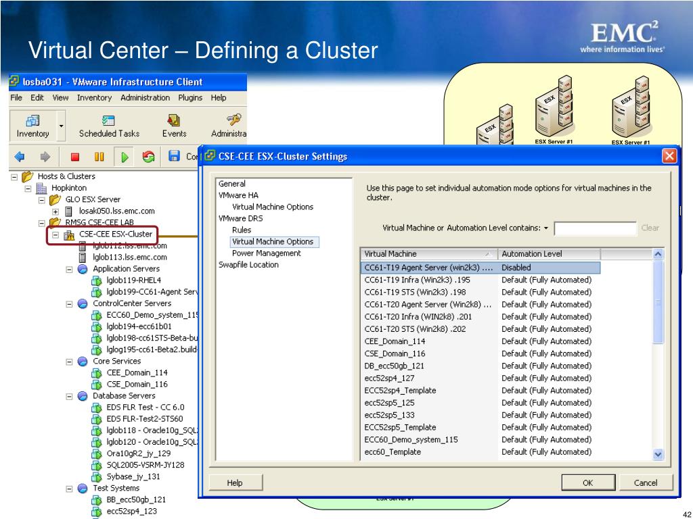Collapse the CSE-CEE ESX-Cluster node
The width and height of the screenshot is (693, 519).
[55, 234]
